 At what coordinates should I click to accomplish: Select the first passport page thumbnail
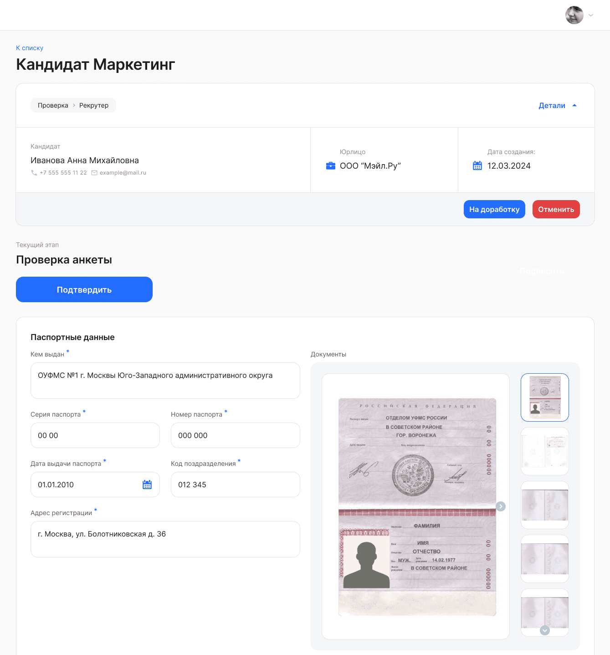coord(545,397)
